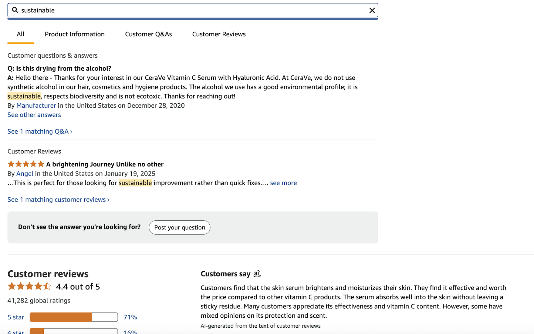Click the five-star rating on Angel's review
Screen dimensions: 534x334
[x=26, y=164]
